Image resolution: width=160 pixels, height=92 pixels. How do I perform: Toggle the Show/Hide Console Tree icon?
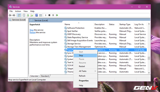pos(19,15)
